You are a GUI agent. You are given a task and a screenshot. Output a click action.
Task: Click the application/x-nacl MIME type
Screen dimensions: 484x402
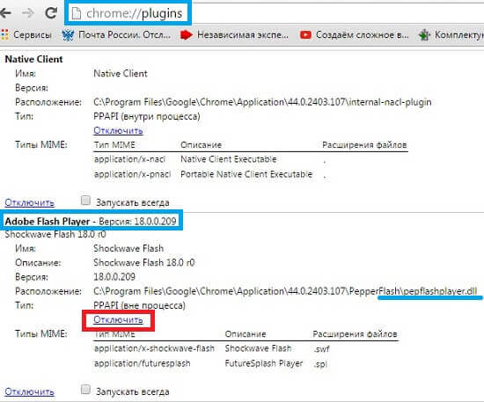pos(129,159)
